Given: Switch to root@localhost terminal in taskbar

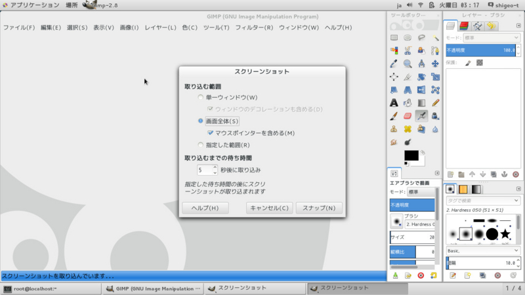Looking at the screenshot, I should pyautogui.click(x=51, y=288).
